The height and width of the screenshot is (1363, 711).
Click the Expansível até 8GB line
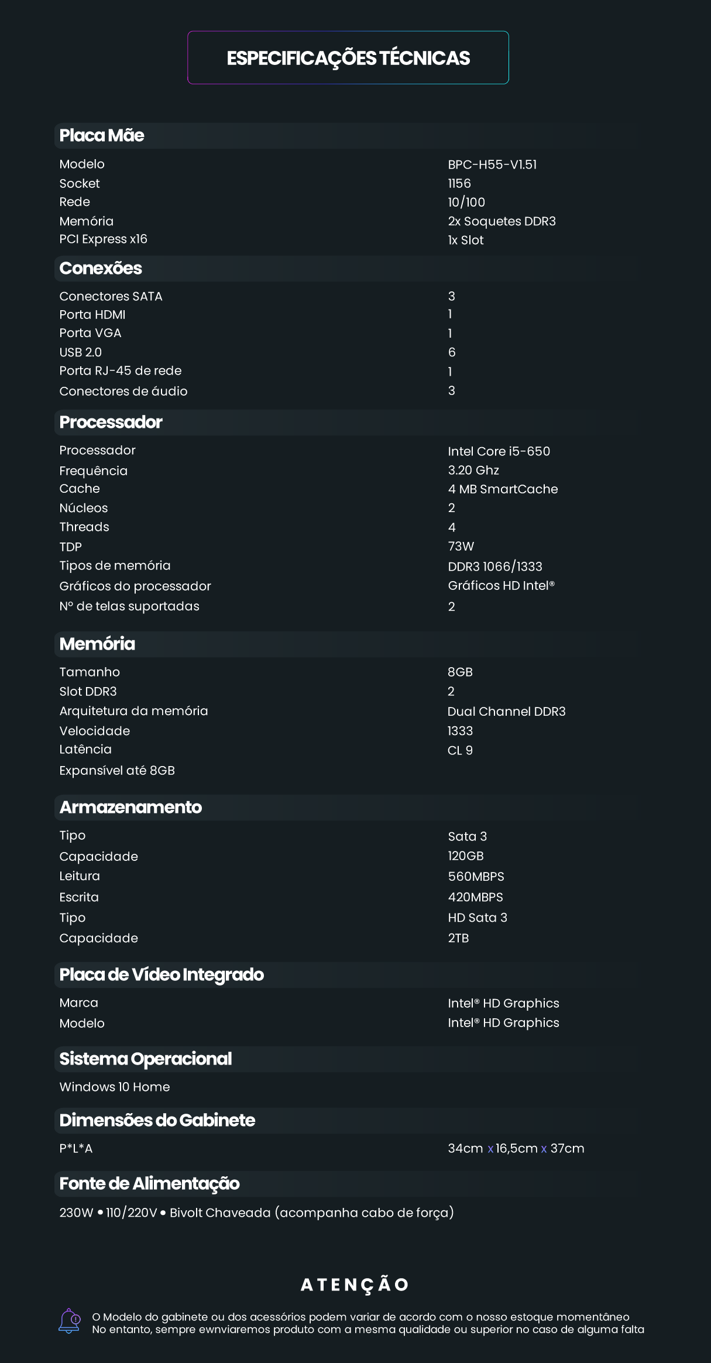[117, 771]
